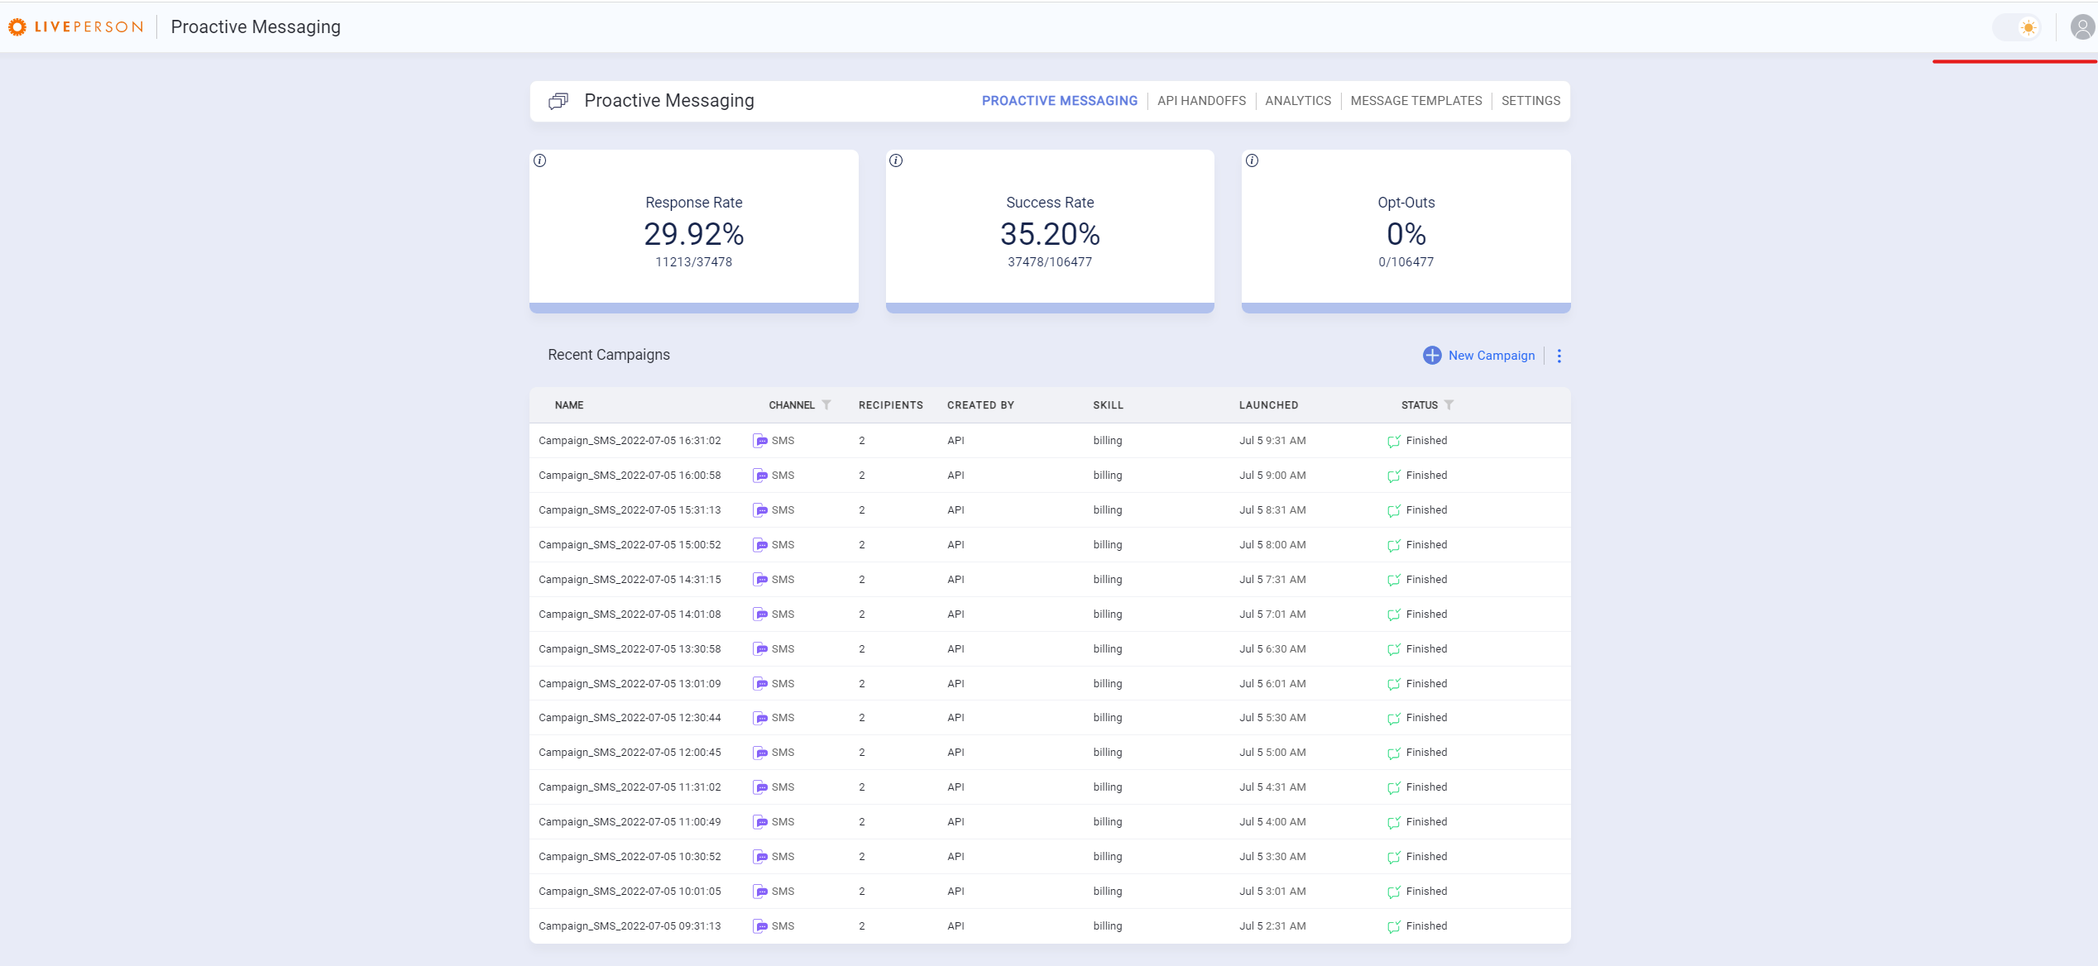Show info for Response Rate card
This screenshot has width=2098, height=966.
540,160
